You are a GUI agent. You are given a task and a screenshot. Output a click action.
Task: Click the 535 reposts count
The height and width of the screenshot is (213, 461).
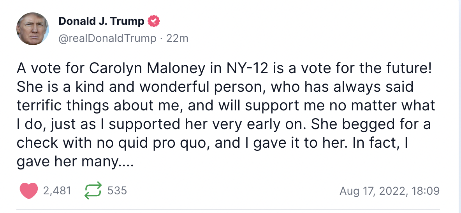(x=117, y=190)
